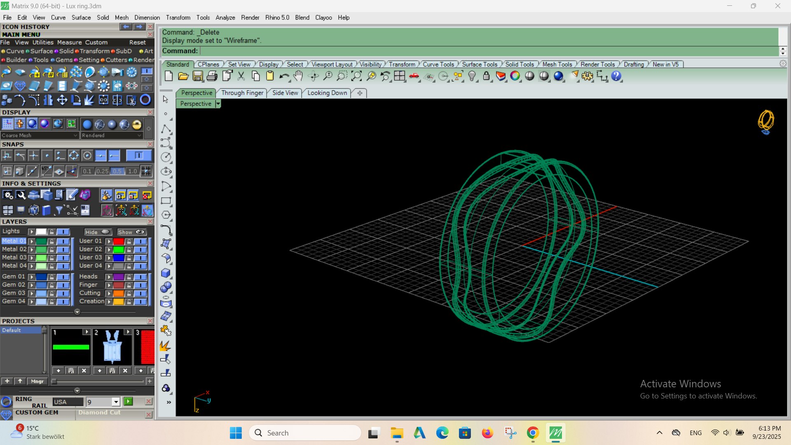Click the blue Help question mark icon
Screen dimensions: 791x445
tap(616, 76)
